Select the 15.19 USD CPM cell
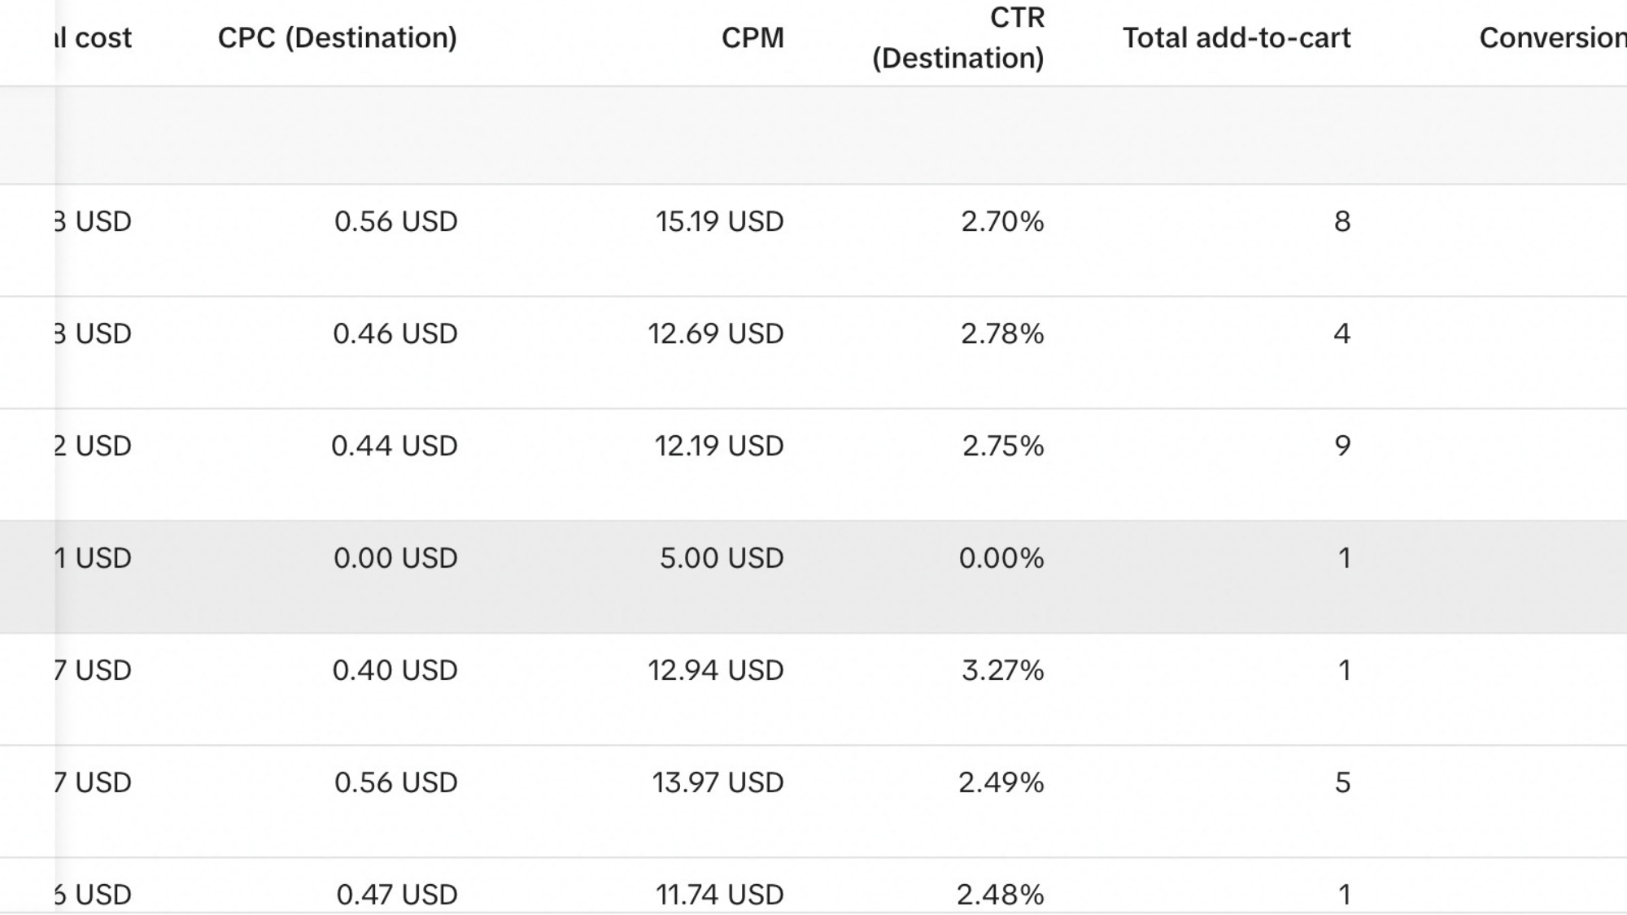 [x=719, y=221]
